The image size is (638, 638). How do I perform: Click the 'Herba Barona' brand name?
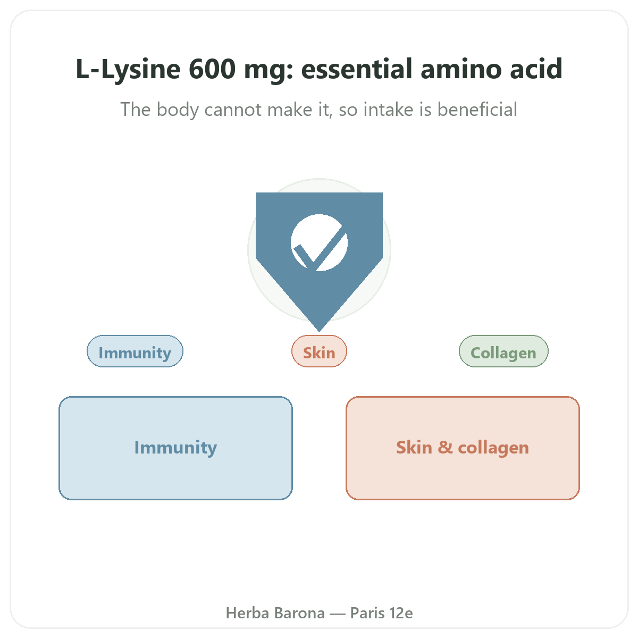pos(275,613)
